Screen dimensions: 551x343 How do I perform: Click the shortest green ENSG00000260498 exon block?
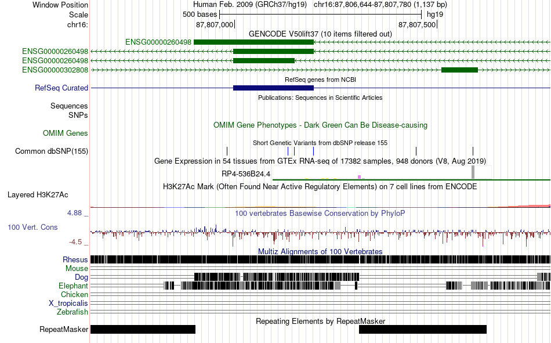pyautogui.click(x=264, y=60)
